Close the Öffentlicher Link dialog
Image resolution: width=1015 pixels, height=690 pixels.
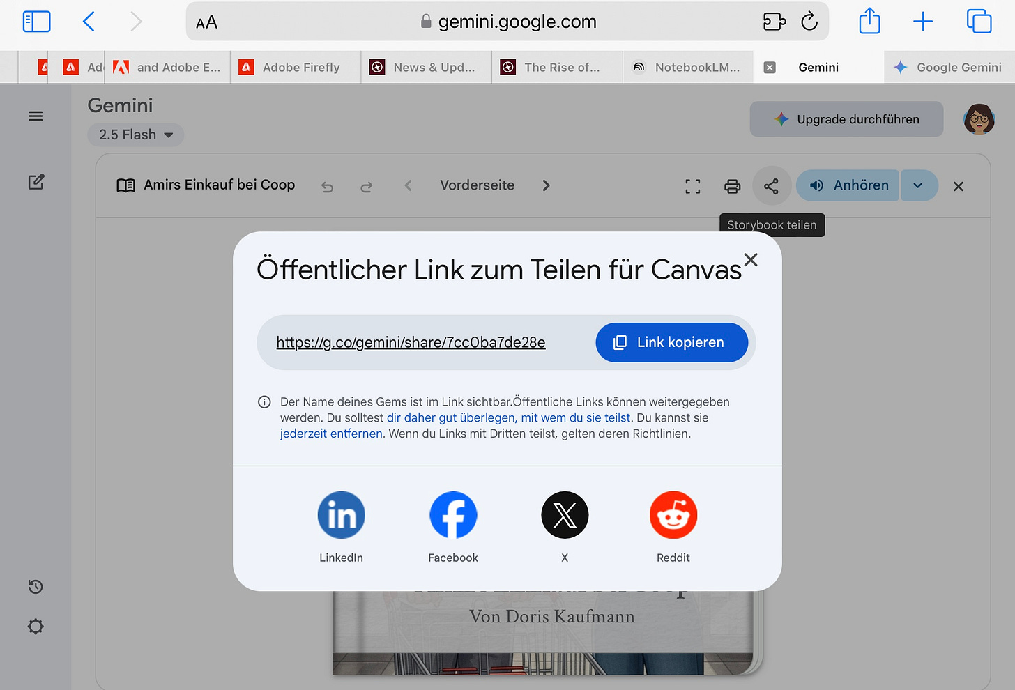pos(751,260)
